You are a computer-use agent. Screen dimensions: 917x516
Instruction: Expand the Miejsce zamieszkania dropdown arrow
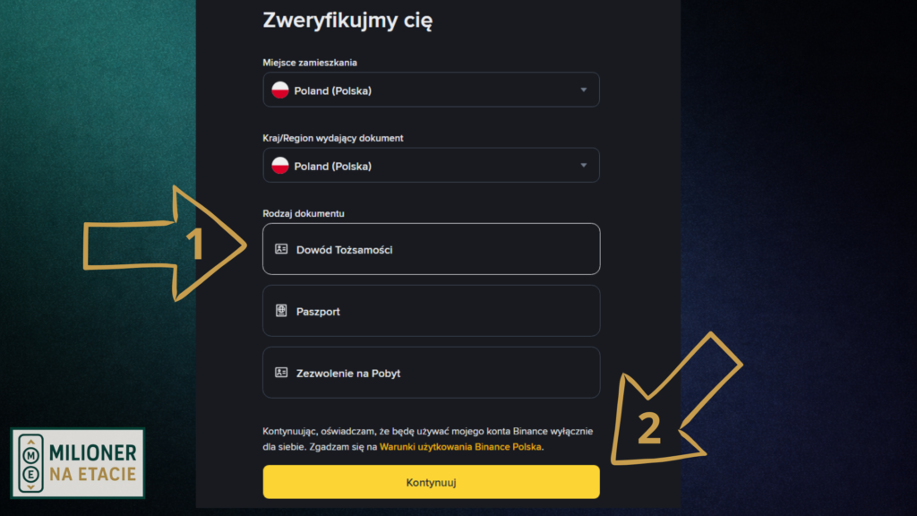tap(584, 90)
